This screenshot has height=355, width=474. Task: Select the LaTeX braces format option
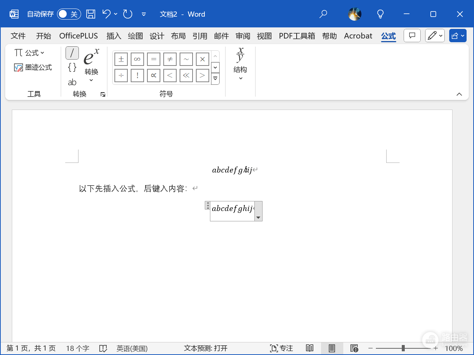72,67
